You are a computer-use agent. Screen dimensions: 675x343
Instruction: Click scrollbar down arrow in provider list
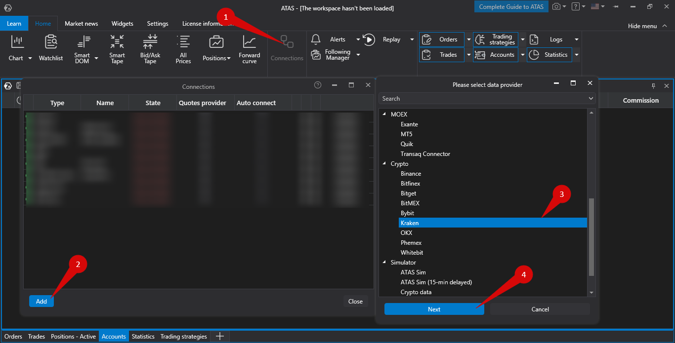click(x=591, y=293)
